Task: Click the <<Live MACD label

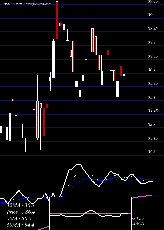Action: pos(138,221)
